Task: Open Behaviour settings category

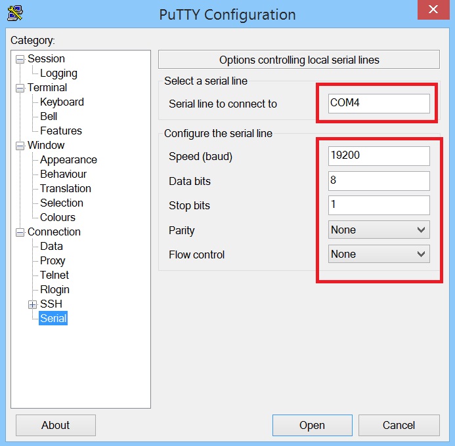Action: (x=63, y=174)
